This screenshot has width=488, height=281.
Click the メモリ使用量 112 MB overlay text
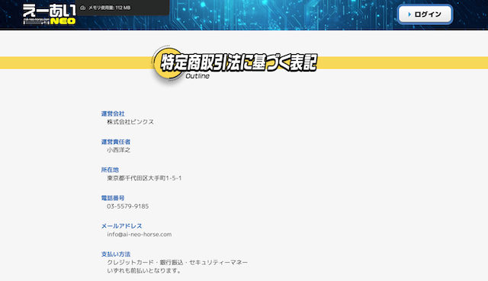point(109,8)
